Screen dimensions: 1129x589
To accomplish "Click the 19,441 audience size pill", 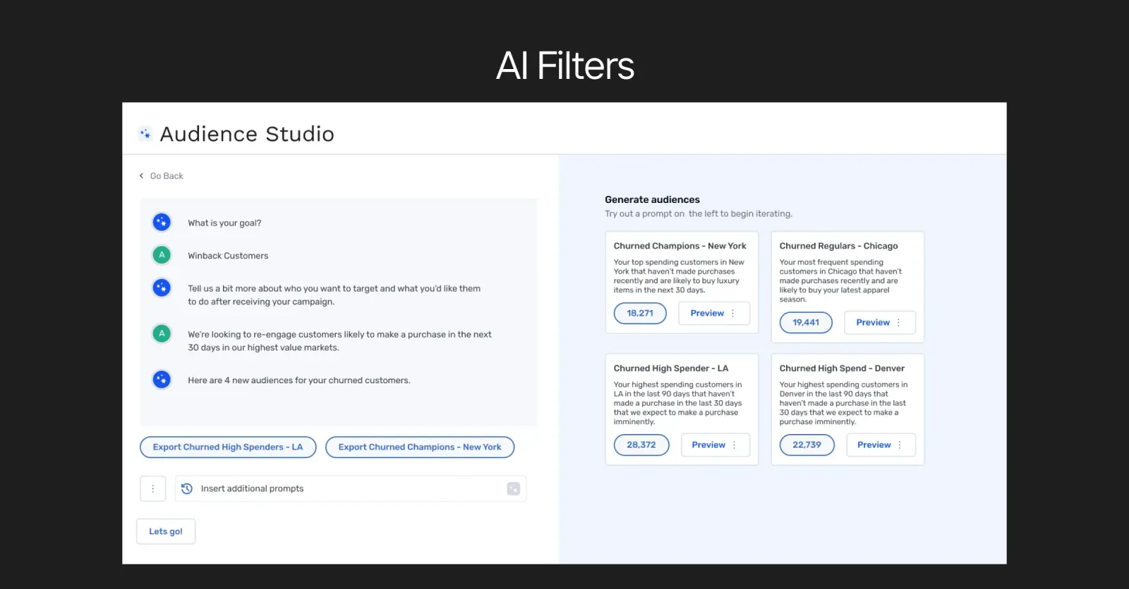I will tap(806, 322).
